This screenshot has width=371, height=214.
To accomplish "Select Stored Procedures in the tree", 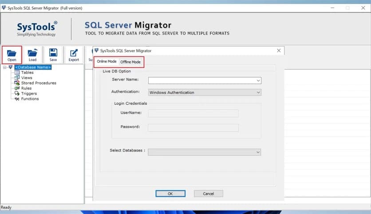I will coord(39,83).
